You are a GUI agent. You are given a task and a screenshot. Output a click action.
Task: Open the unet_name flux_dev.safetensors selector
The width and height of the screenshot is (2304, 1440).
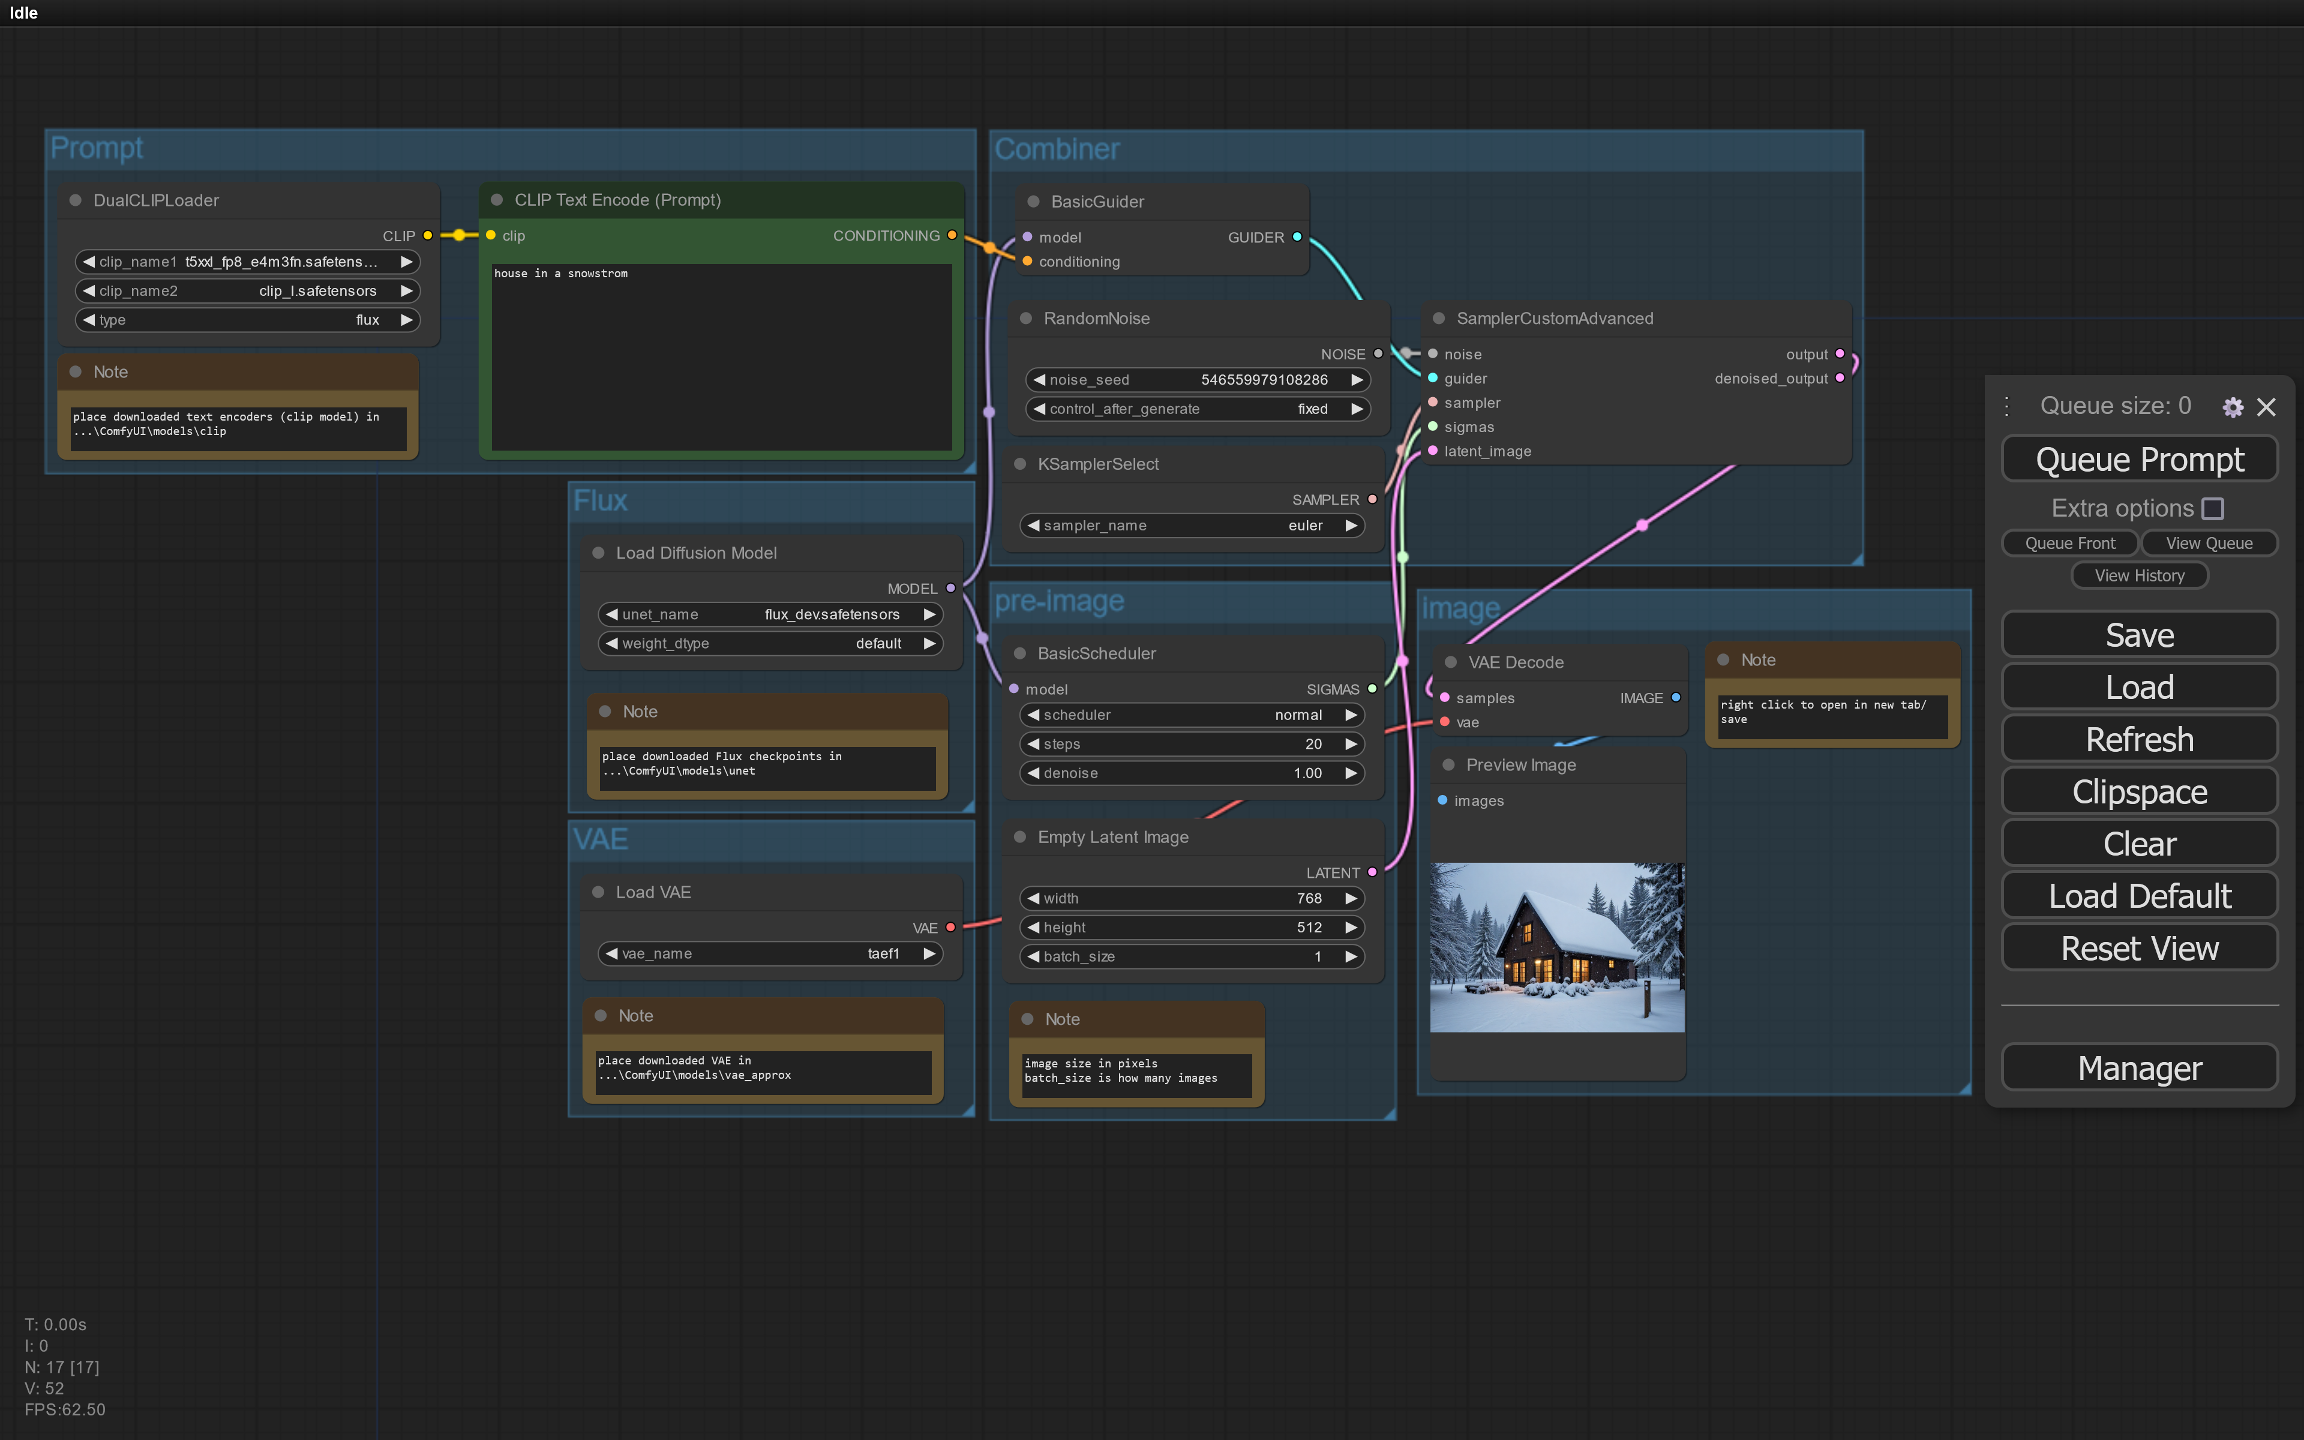(769, 614)
